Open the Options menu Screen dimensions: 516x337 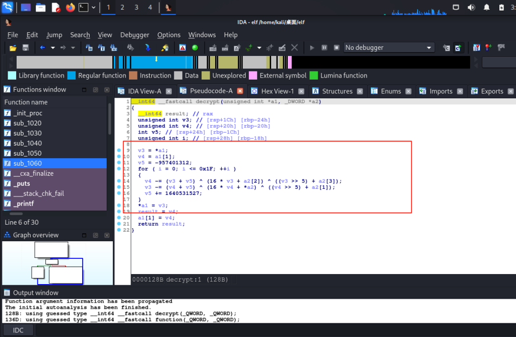click(169, 35)
